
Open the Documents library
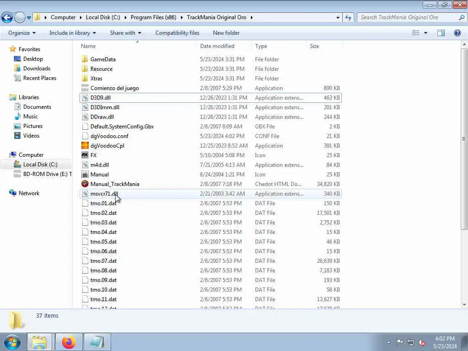(x=37, y=107)
